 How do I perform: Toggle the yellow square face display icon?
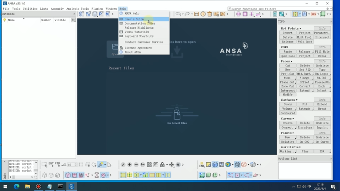tap(123, 175)
